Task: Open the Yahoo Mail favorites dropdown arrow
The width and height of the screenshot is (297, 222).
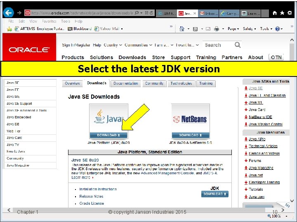Action: pos(122,29)
